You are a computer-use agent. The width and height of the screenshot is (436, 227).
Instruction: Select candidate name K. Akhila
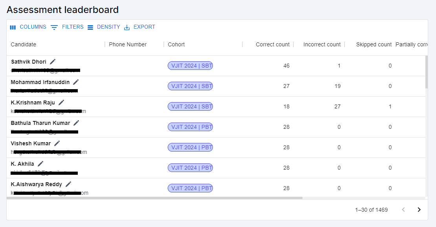(22, 164)
